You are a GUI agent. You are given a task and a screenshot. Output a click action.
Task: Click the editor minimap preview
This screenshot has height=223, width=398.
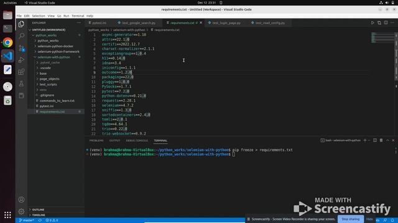pyautogui.click(x=382, y=37)
